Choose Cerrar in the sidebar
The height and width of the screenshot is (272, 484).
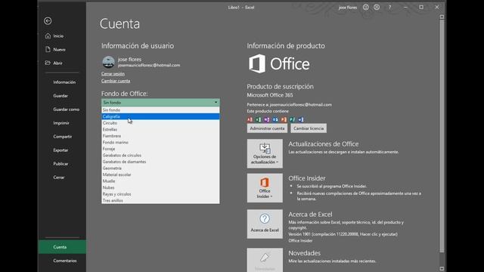pyautogui.click(x=62, y=178)
